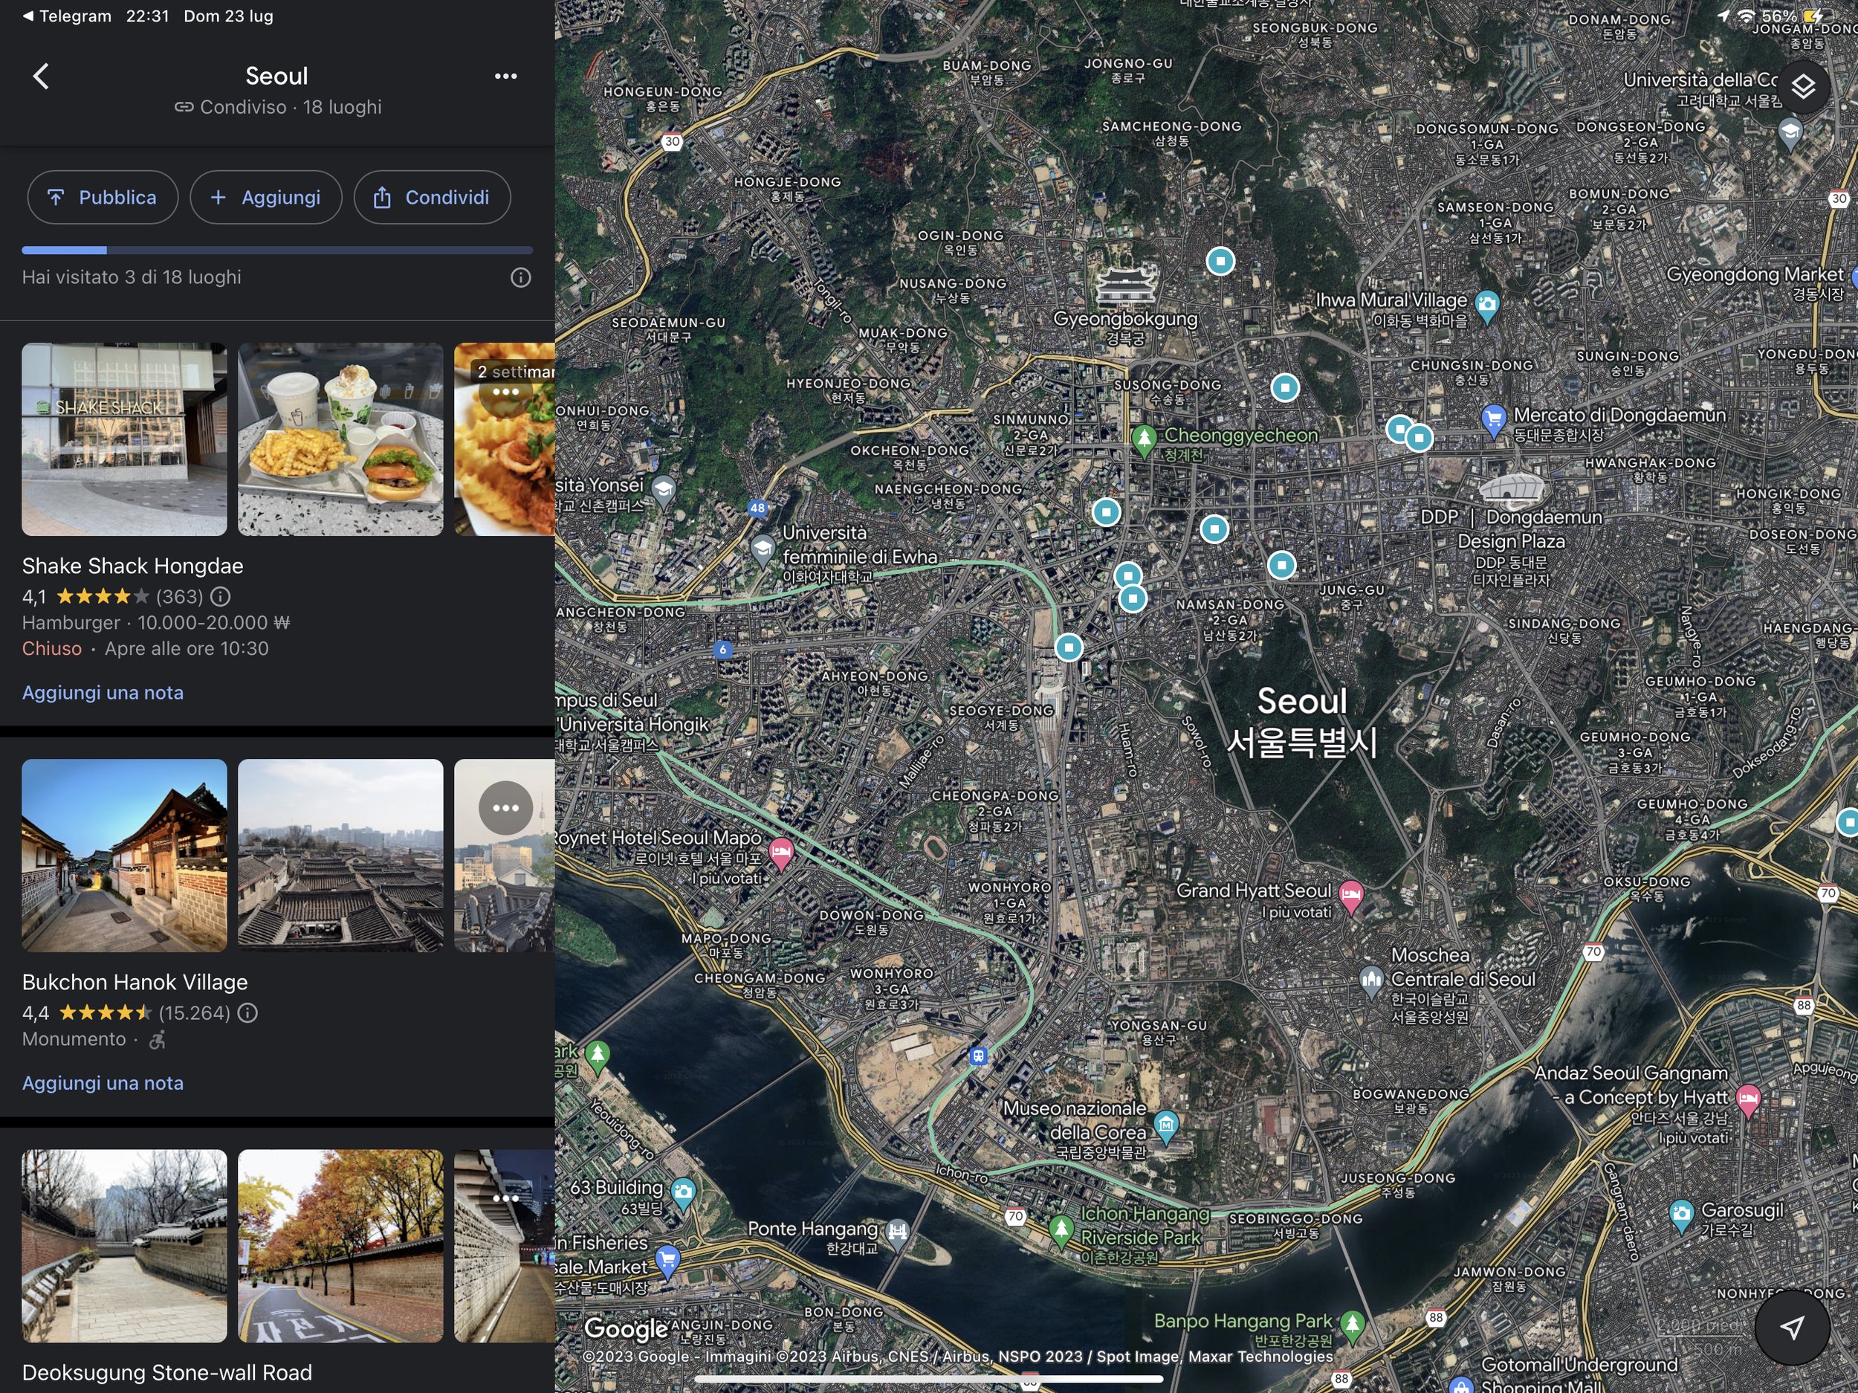Tap Aggiungi una nota under Bukchon Hanok Village
The width and height of the screenshot is (1858, 1393).
point(103,1083)
